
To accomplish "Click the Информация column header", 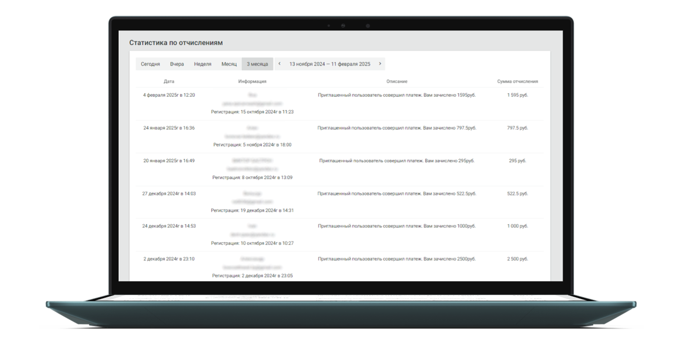I will click(252, 82).
